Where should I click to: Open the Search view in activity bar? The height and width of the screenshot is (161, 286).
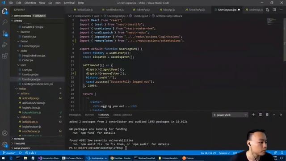click(x=5, y=22)
